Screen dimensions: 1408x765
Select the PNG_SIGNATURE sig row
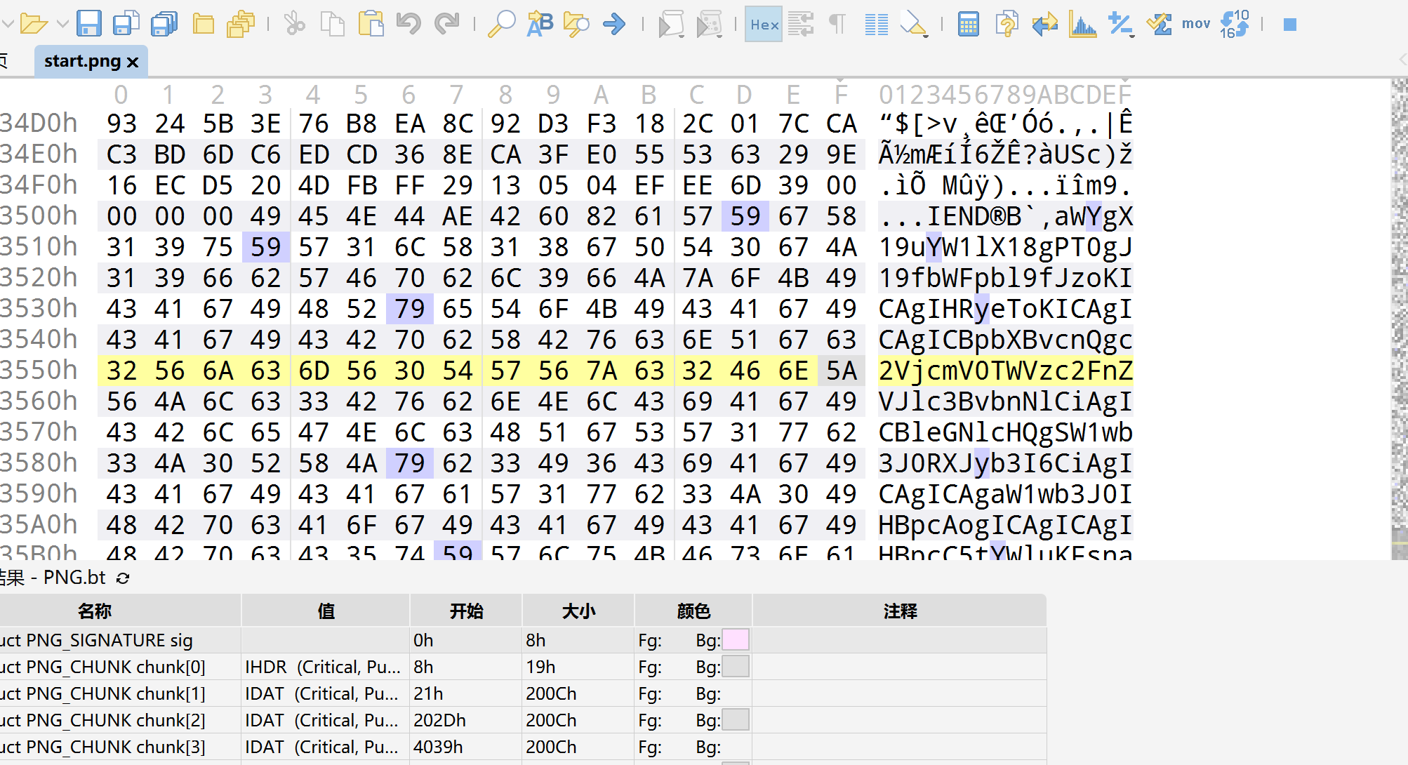pyautogui.click(x=523, y=640)
